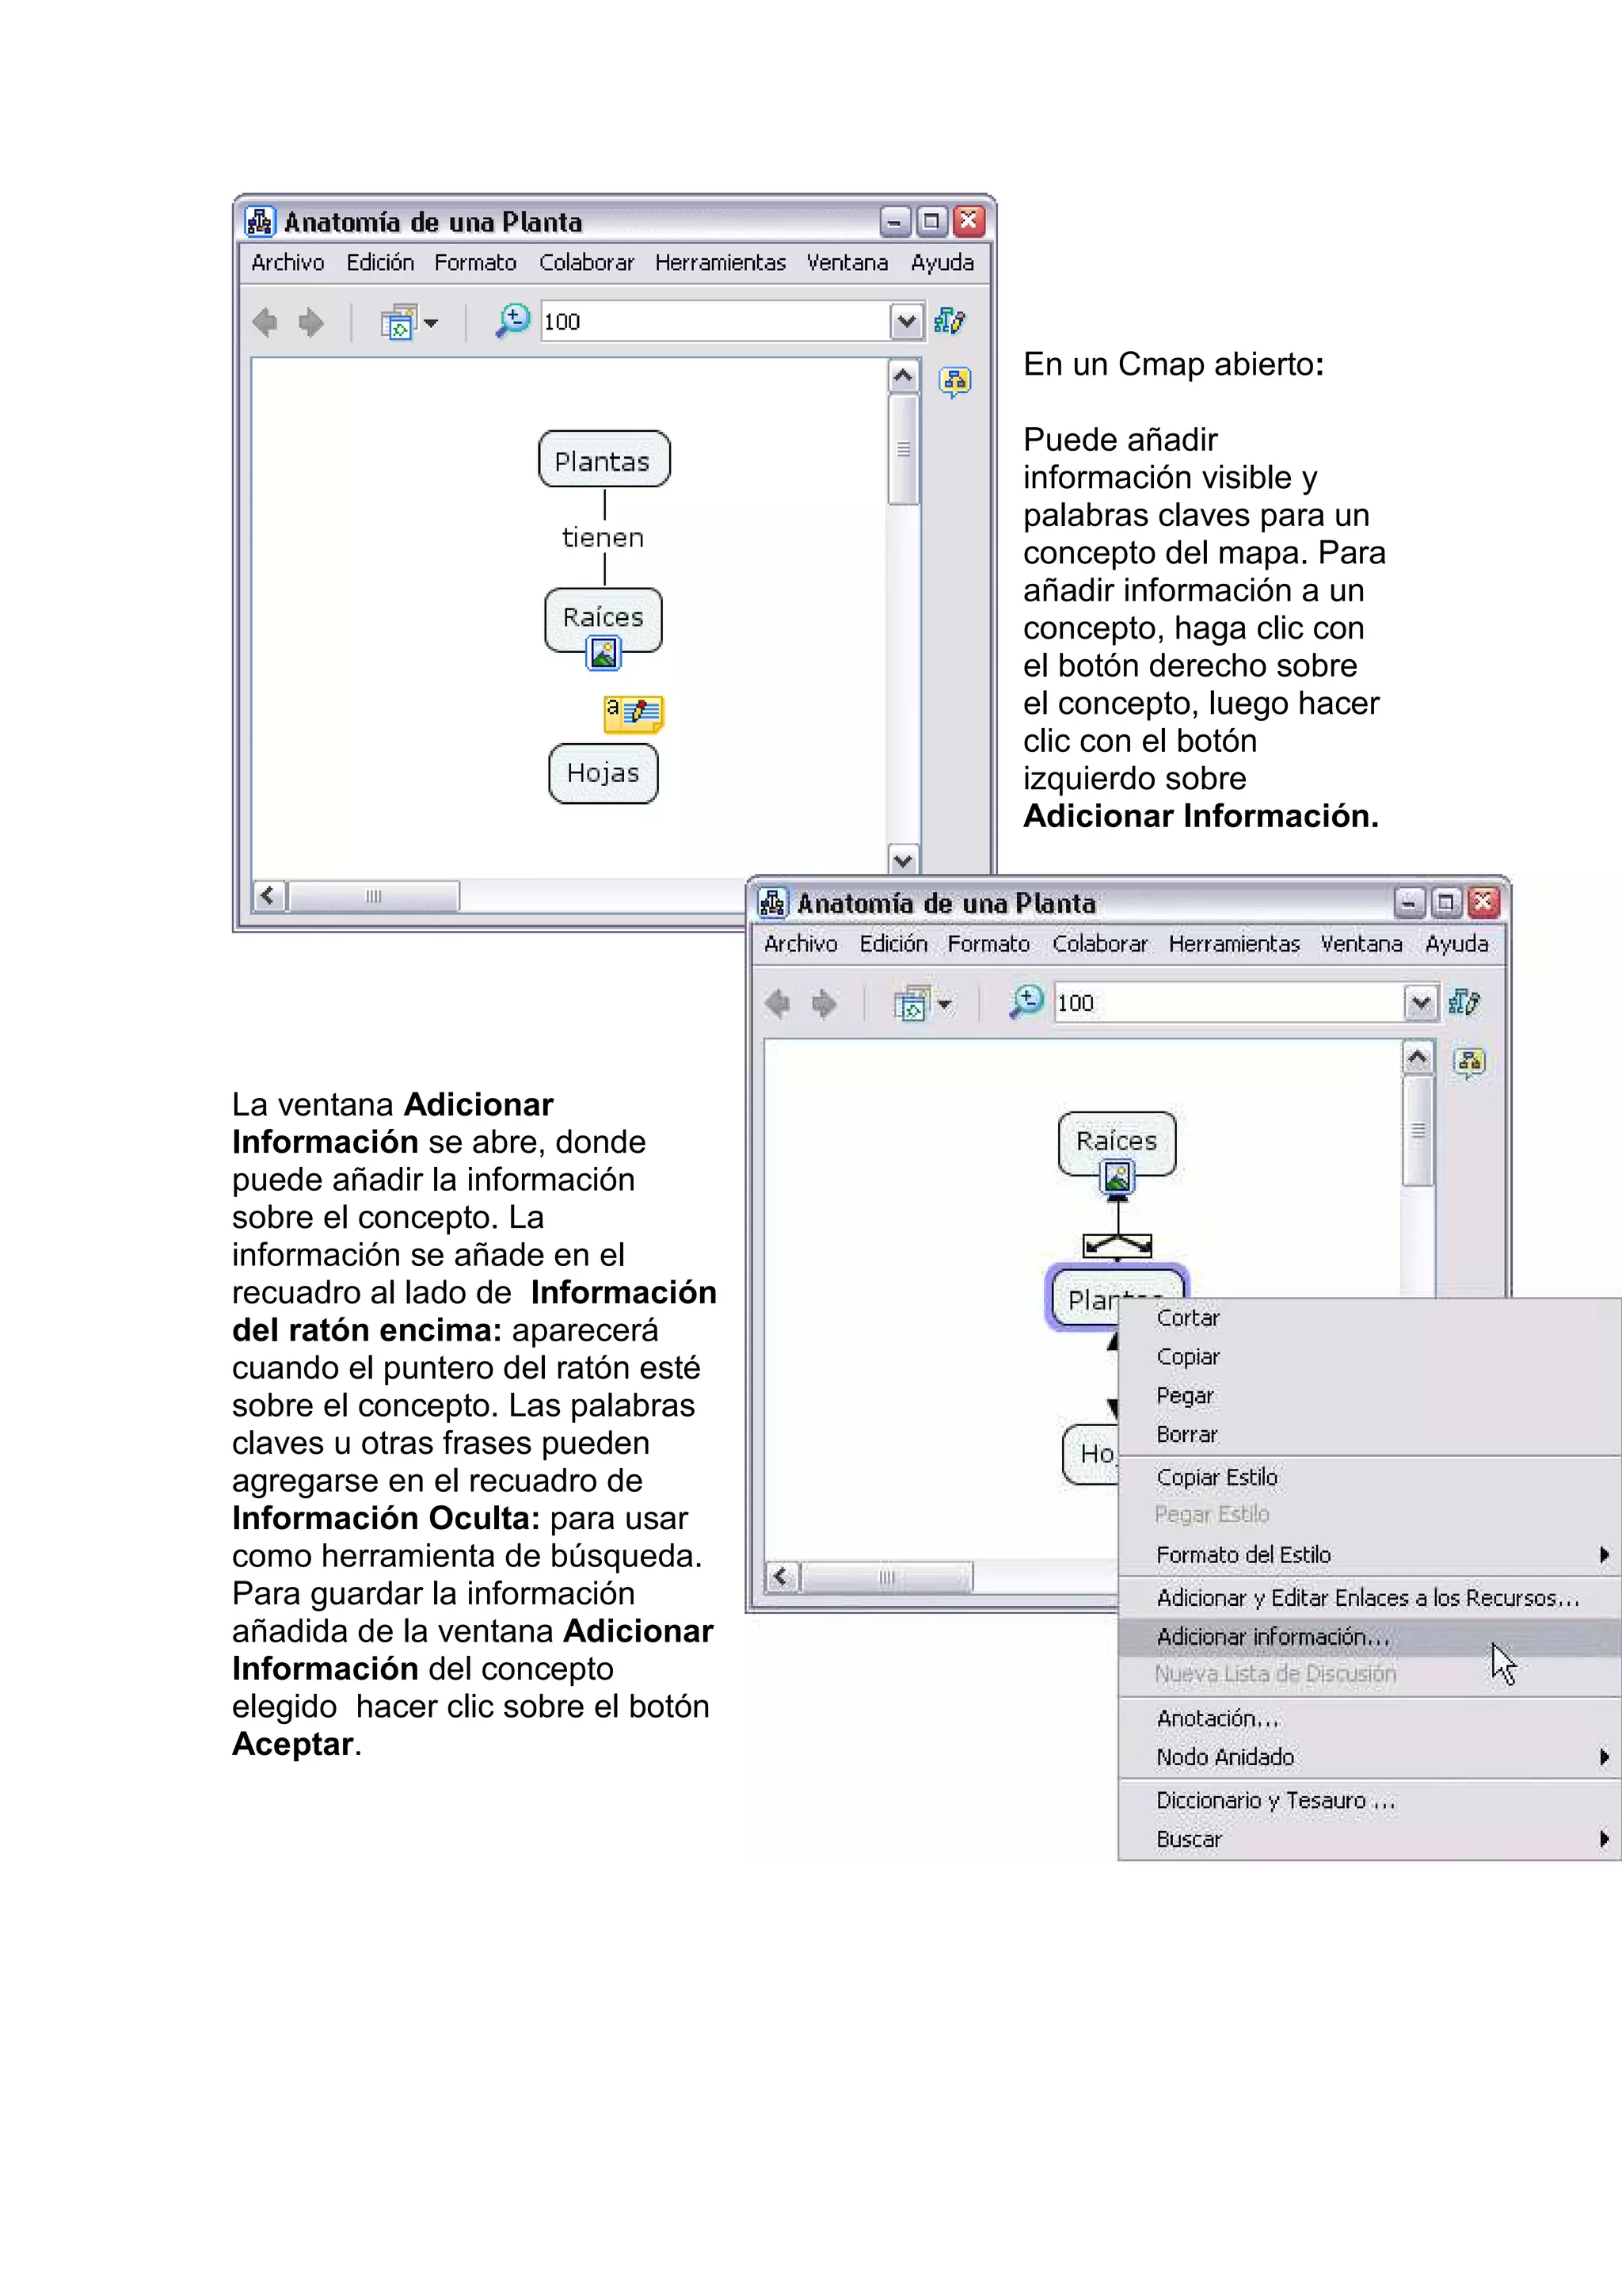Open Herramientas menu in upper window
Image resolution: width=1622 pixels, height=2296 pixels.
(721, 263)
